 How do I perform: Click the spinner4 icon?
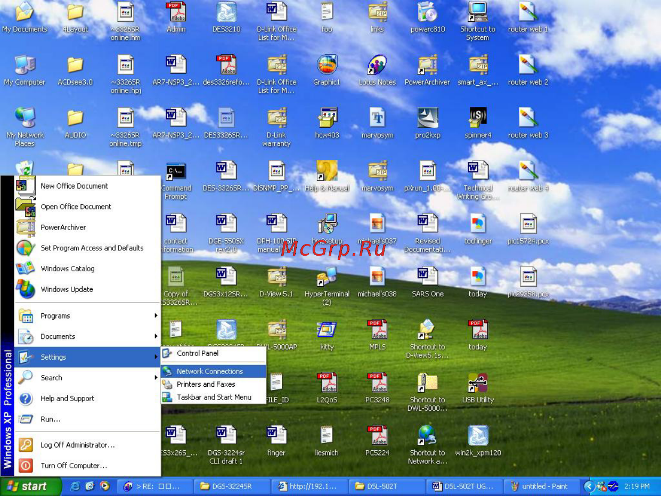coord(478,117)
